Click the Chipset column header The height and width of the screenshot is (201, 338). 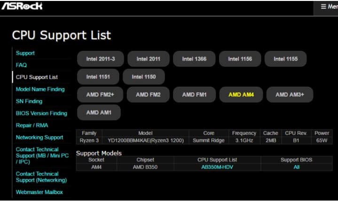click(x=145, y=160)
